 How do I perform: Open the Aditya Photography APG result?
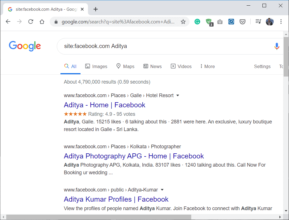134,156
